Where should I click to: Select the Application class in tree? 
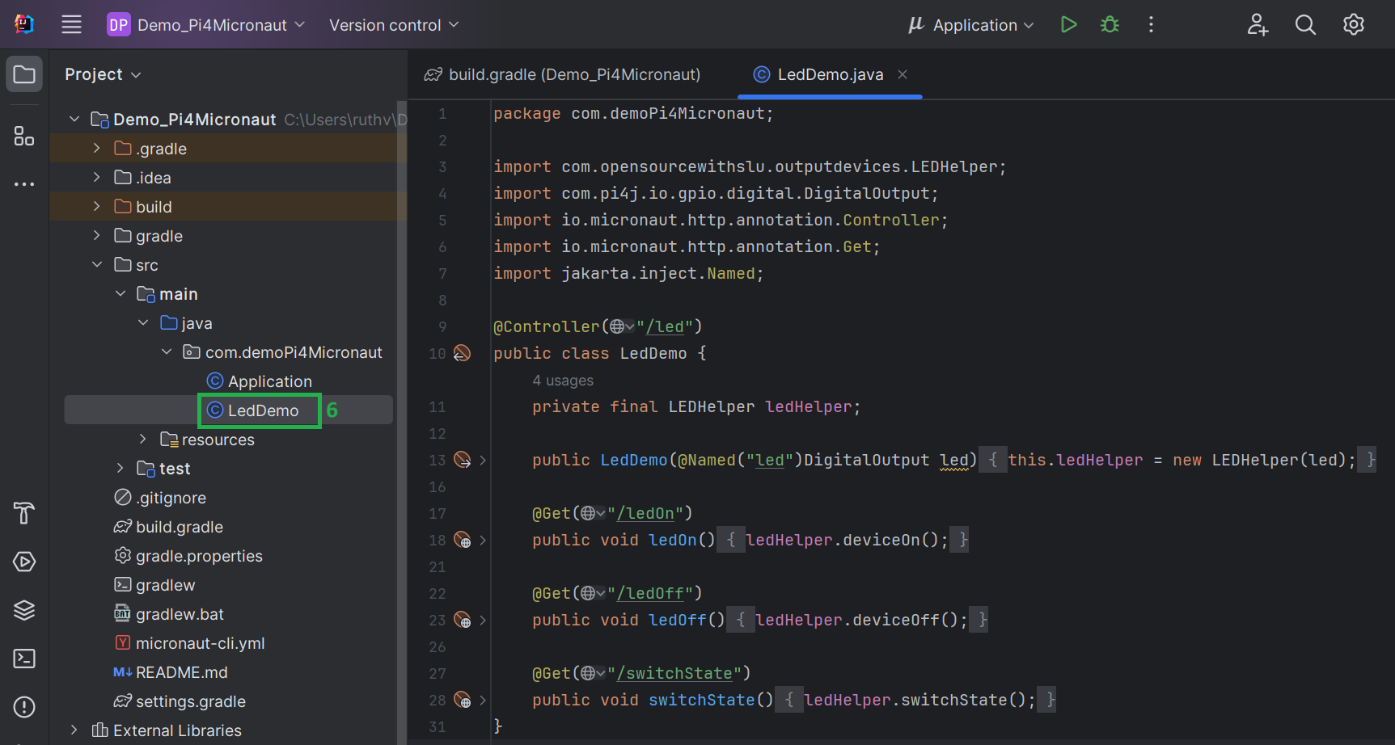[259, 381]
